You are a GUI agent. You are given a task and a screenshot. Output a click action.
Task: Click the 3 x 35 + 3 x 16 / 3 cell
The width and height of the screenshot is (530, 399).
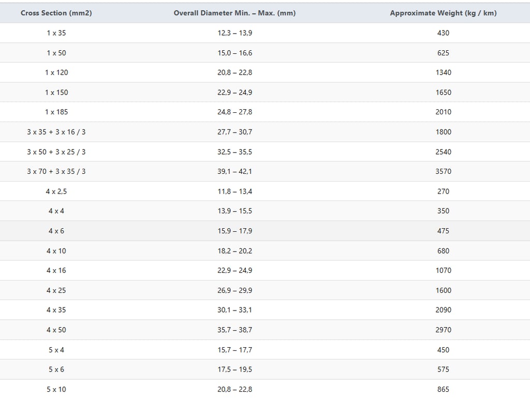click(56, 132)
